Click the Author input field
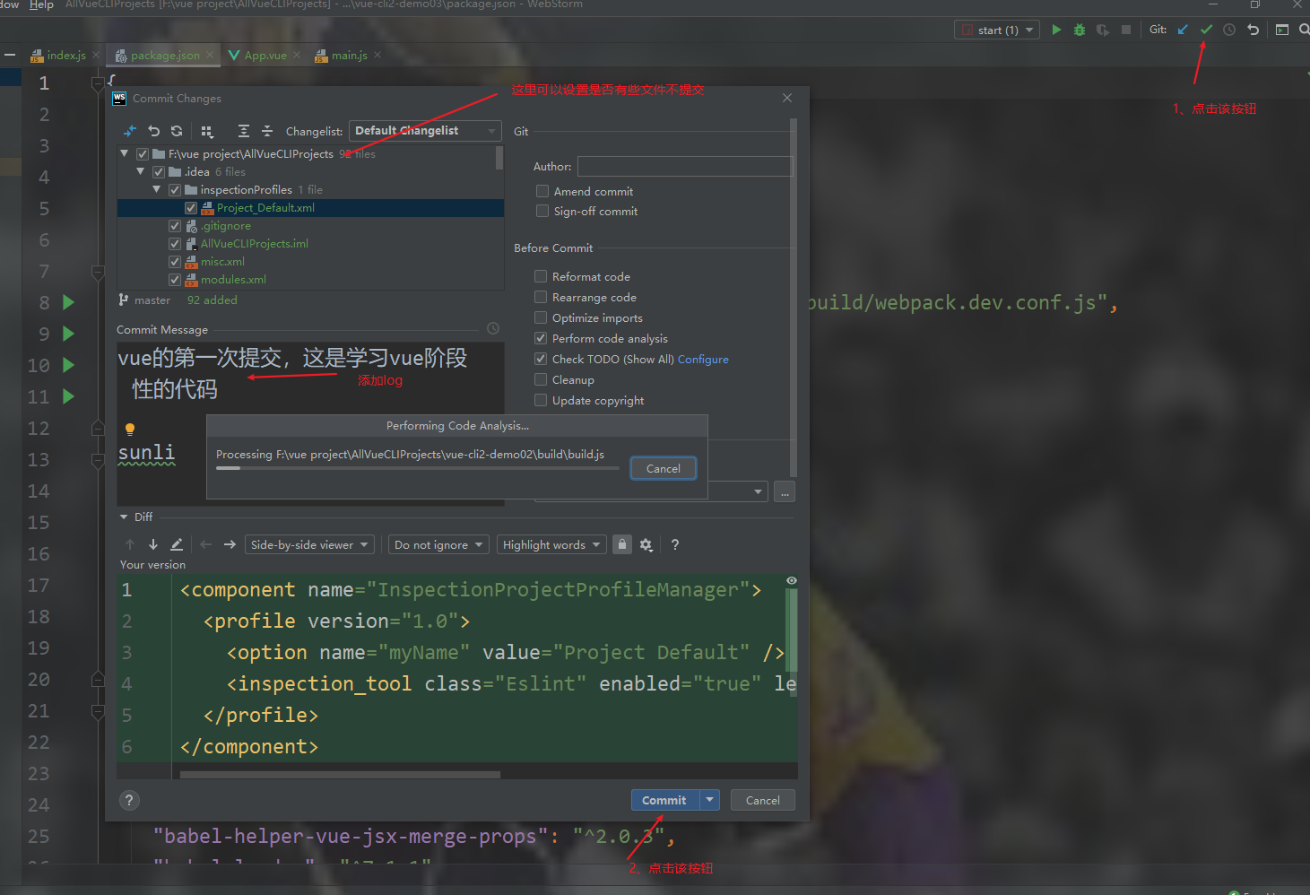Image resolution: width=1310 pixels, height=895 pixels. click(685, 166)
